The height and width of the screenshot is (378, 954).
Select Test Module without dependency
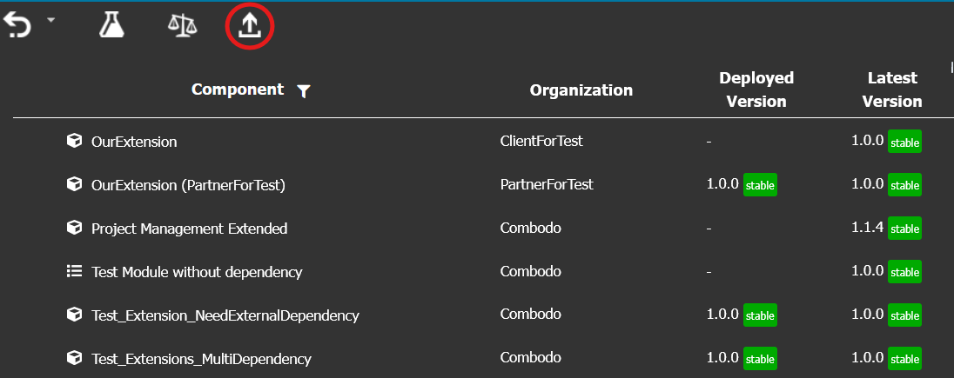(197, 272)
